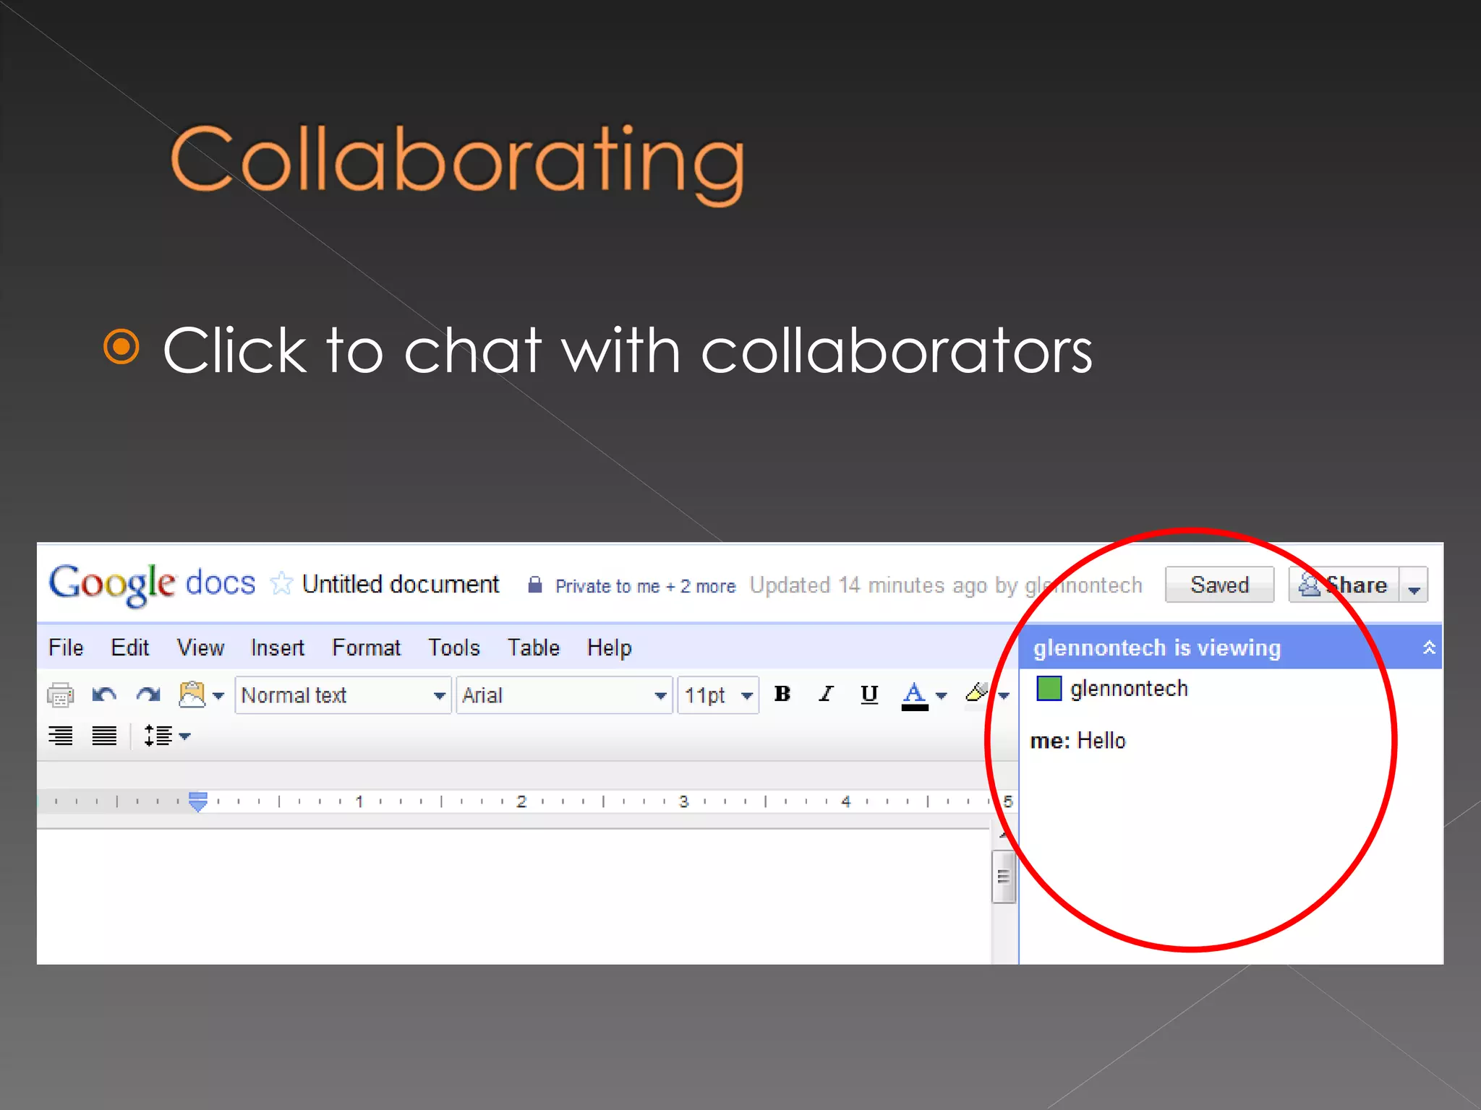Viewport: 1481px width, 1110px height.
Task: Click the justify align icon
Action: pyautogui.click(x=104, y=736)
